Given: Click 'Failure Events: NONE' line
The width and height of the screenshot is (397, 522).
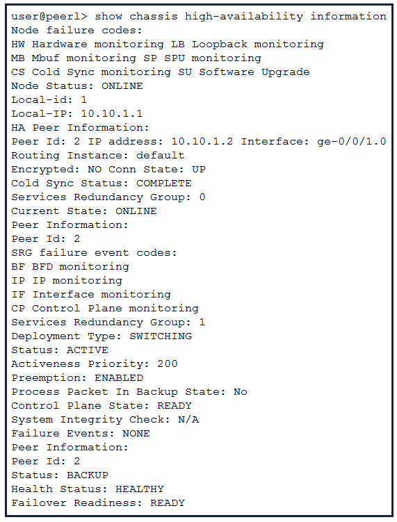Looking at the screenshot, I should tap(81, 434).
